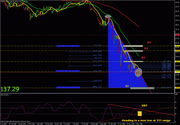Select the 'Heading to a new low at 121 range' note
Viewport: 180px width, 125px height.
coord(146,120)
